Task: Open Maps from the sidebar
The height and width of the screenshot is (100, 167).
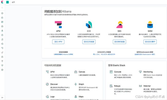Action: [2, 31]
